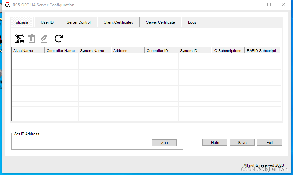Switch to the User ID tab
Image resolution: width=293 pixels, height=175 pixels.
pos(47,22)
